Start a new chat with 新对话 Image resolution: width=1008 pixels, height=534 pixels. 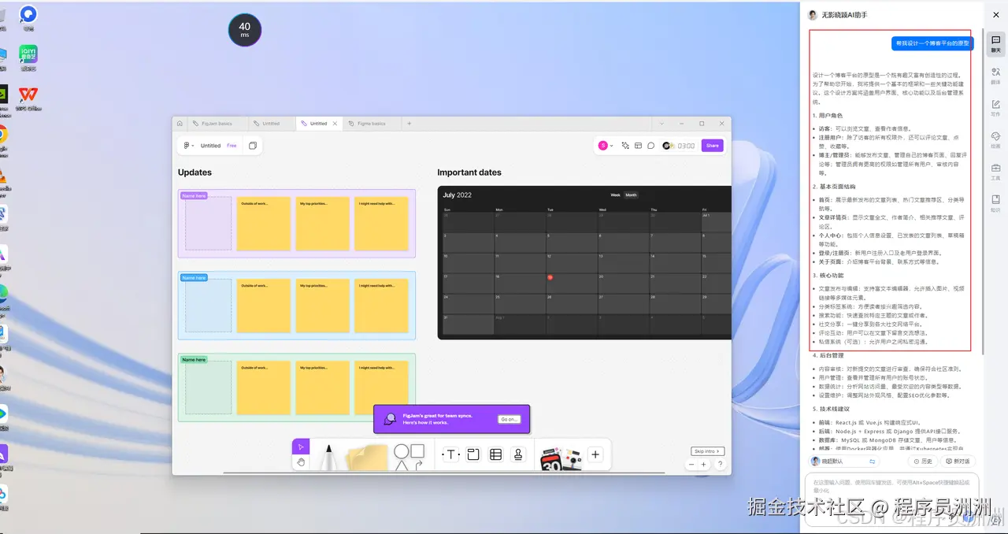[958, 461]
